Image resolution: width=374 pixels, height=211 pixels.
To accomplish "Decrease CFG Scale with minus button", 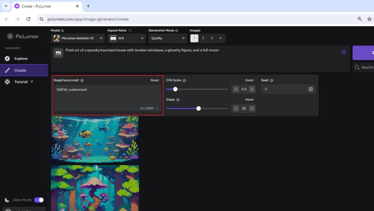I will pos(236,89).
